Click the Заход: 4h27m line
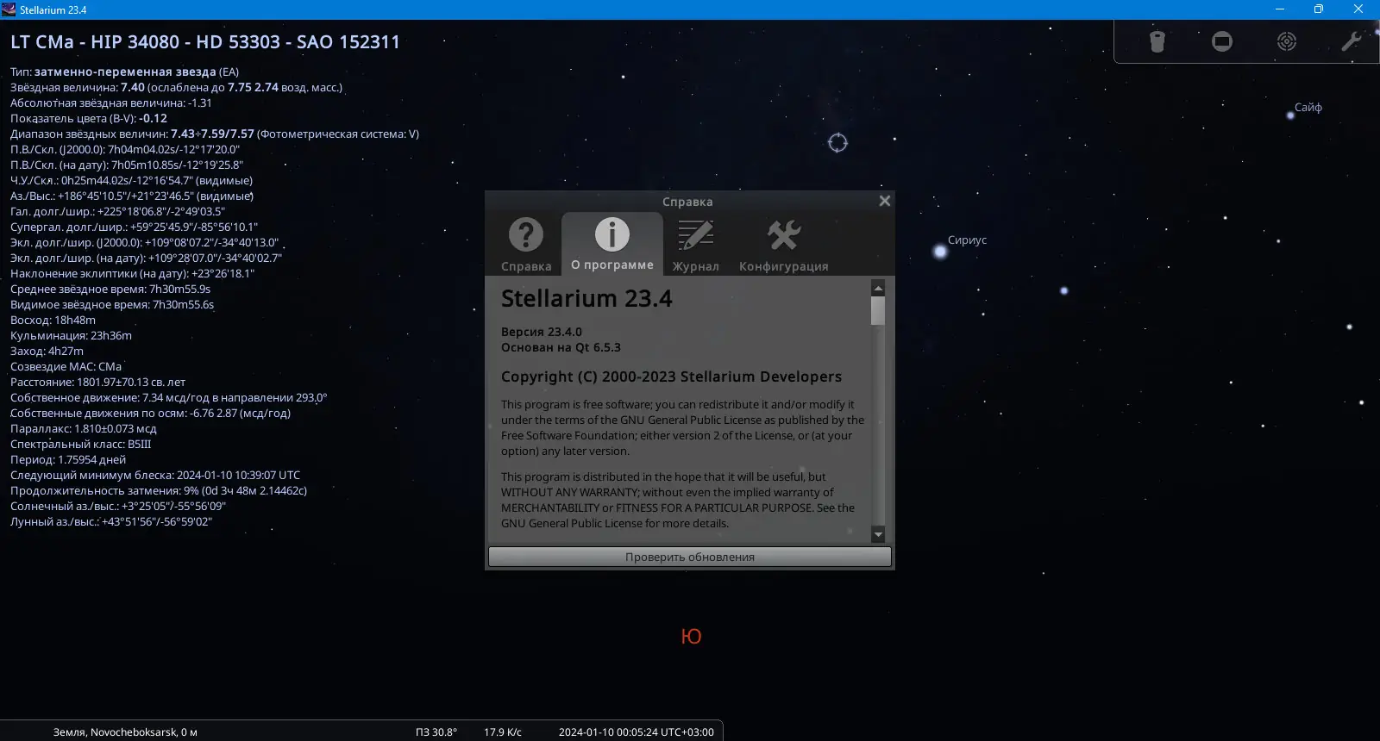The height and width of the screenshot is (741, 1380). click(47, 351)
